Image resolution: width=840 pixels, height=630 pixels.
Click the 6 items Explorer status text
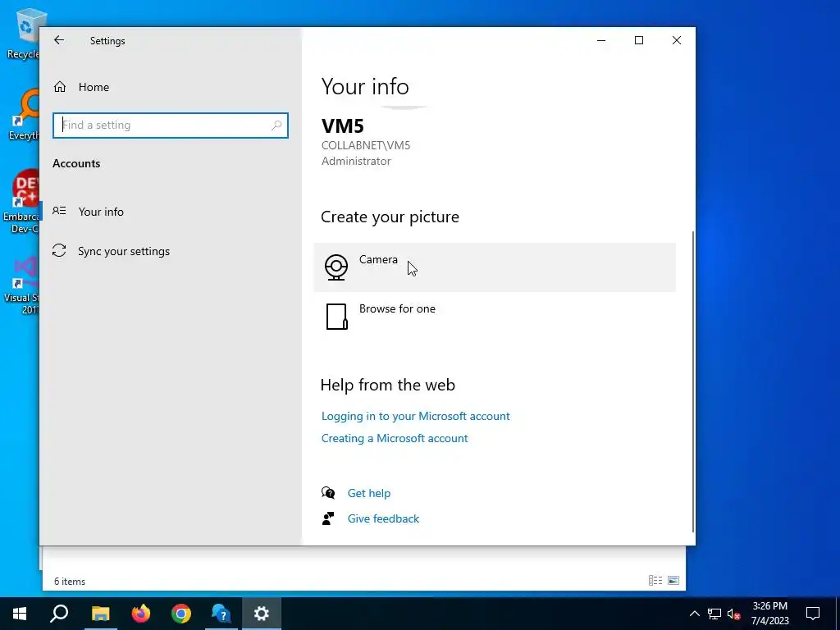(70, 582)
